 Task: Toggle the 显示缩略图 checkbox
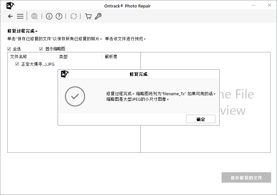coord(41,49)
